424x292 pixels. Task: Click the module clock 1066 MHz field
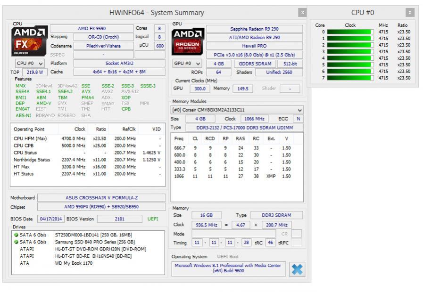coord(255,119)
